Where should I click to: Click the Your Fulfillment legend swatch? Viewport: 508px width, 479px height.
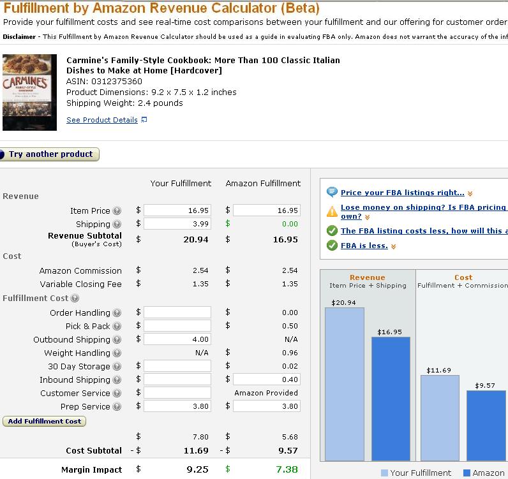384,473
